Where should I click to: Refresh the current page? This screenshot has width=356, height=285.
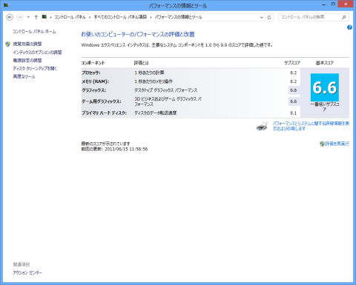[x=269, y=17]
